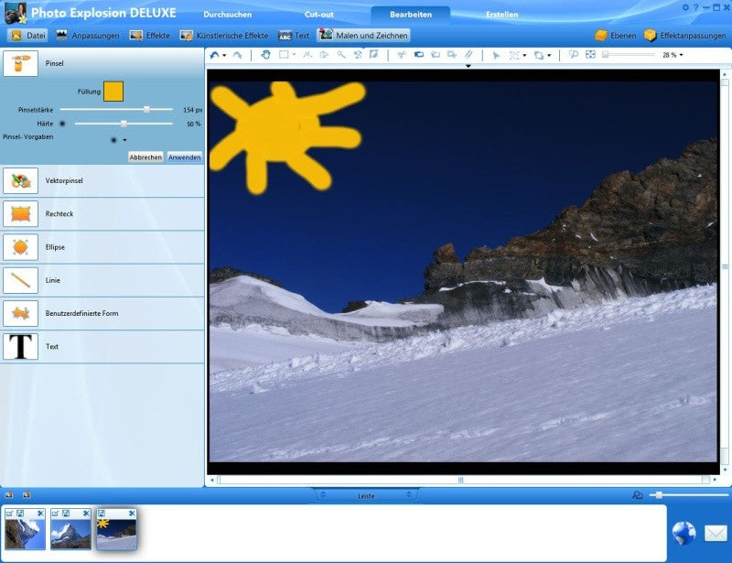Expand the Pinsel-Vorgaben preset dropdown
The image size is (732, 563).
tap(124, 140)
